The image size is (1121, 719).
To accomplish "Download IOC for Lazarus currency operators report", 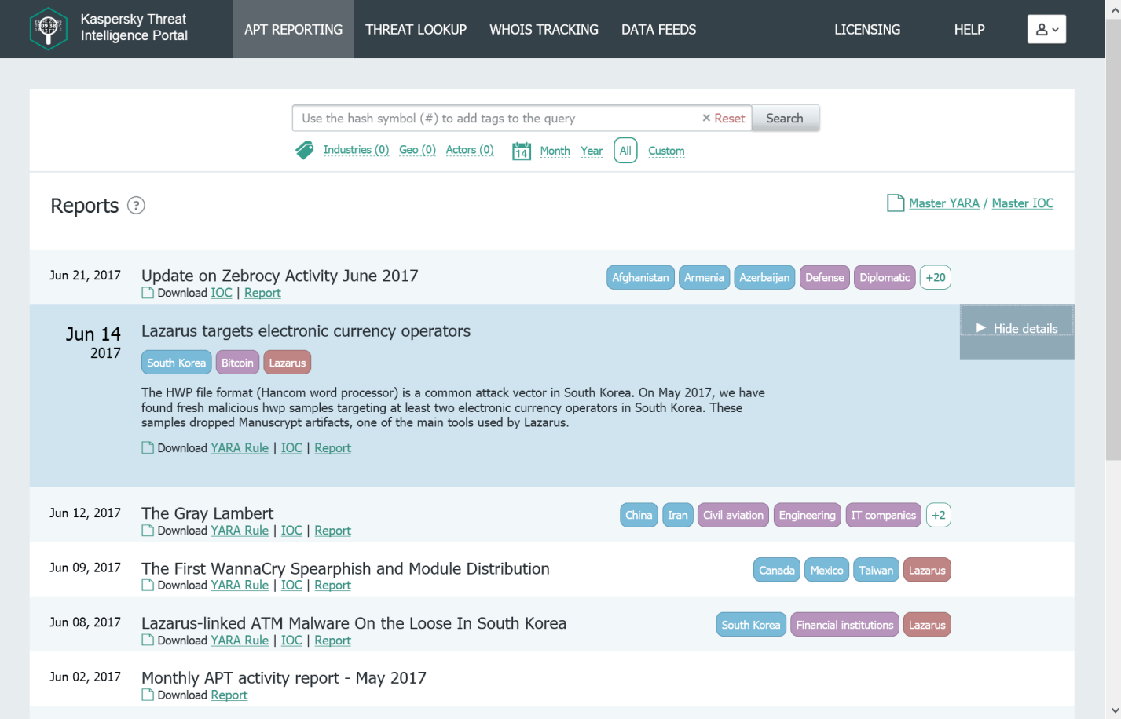I will [291, 448].
